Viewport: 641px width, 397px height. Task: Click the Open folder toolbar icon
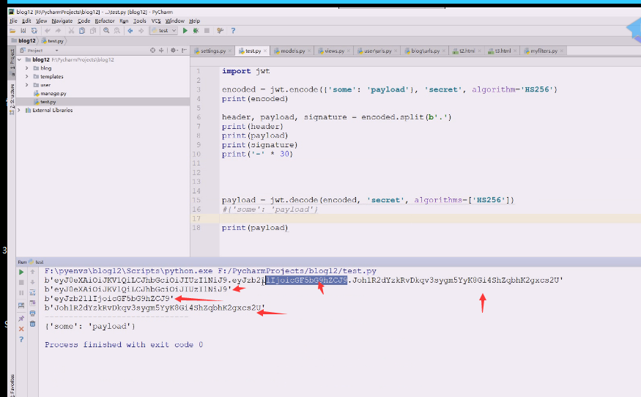click(12, 31)
